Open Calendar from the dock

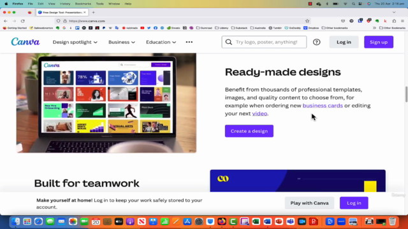(x=96, y=221)
